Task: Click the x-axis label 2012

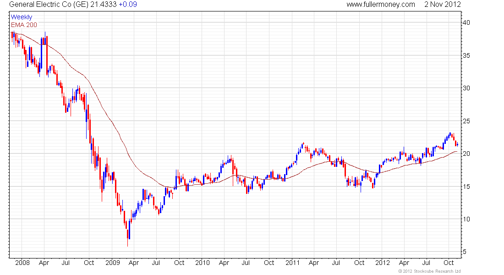Action: [x=383, y=263]
